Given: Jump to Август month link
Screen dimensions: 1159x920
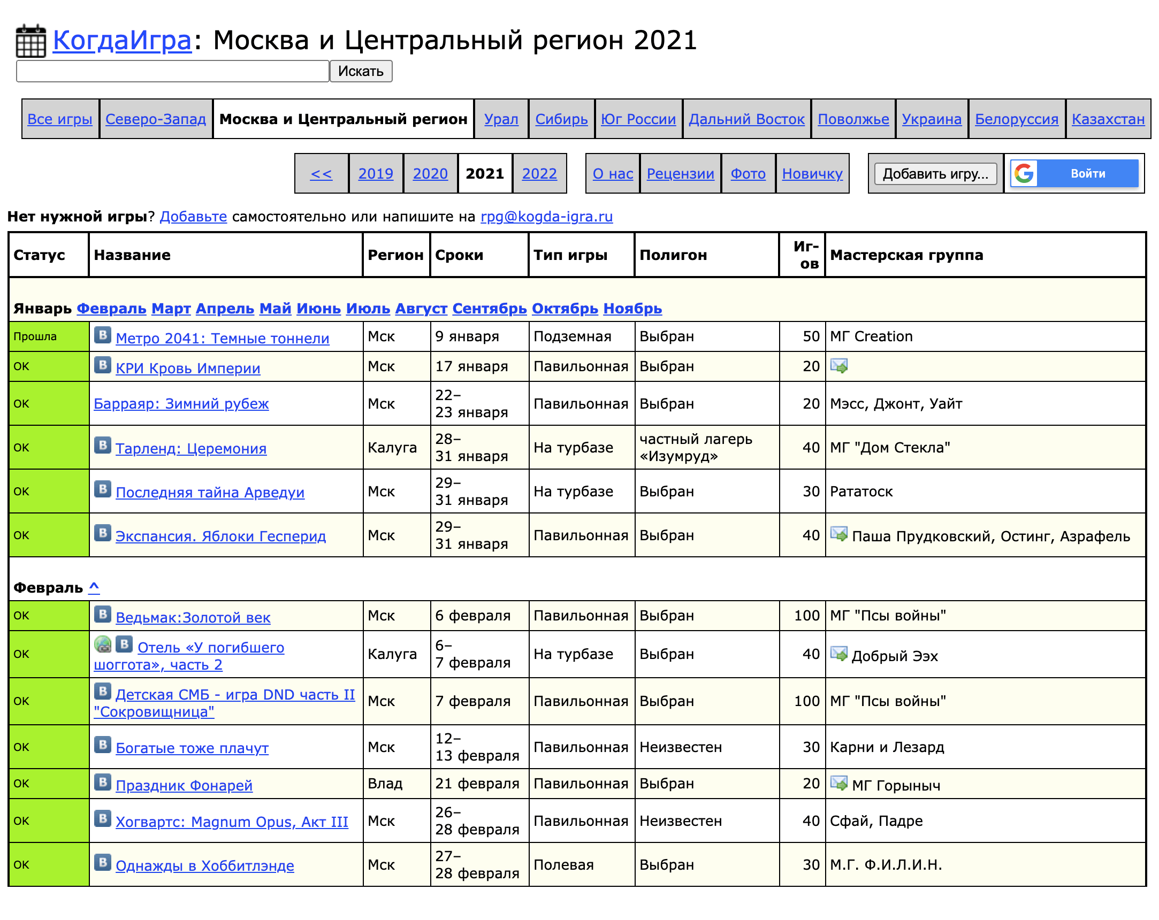Looking at the screenshot, I should pyautogui.click(x=422, y=309).
